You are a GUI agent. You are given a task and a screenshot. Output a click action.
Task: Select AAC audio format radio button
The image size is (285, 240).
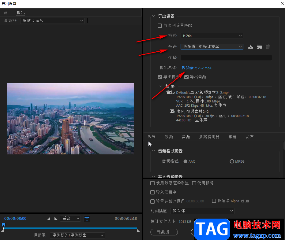[186, 161]
